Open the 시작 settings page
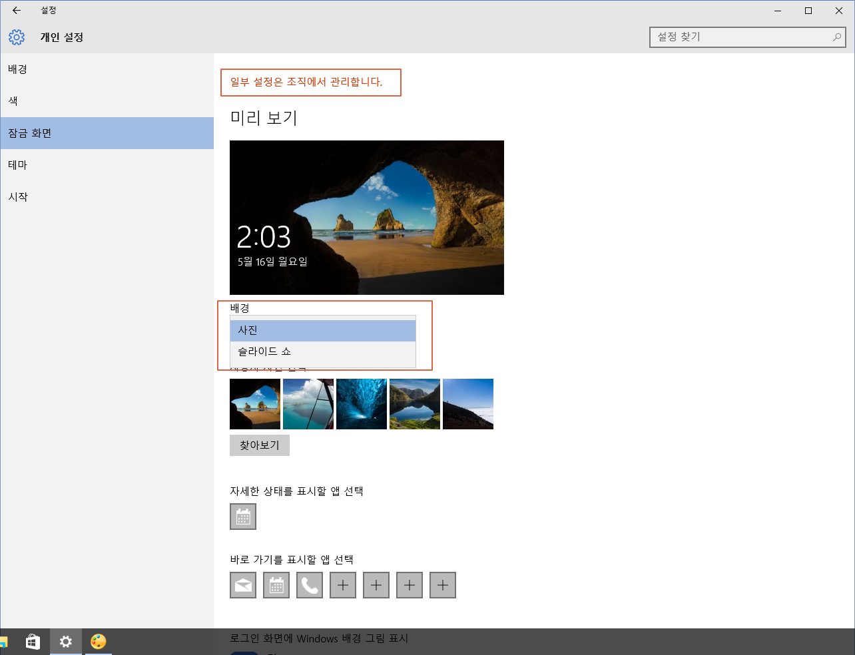Screen dimensions: 855x655 (x=107, y=197)
